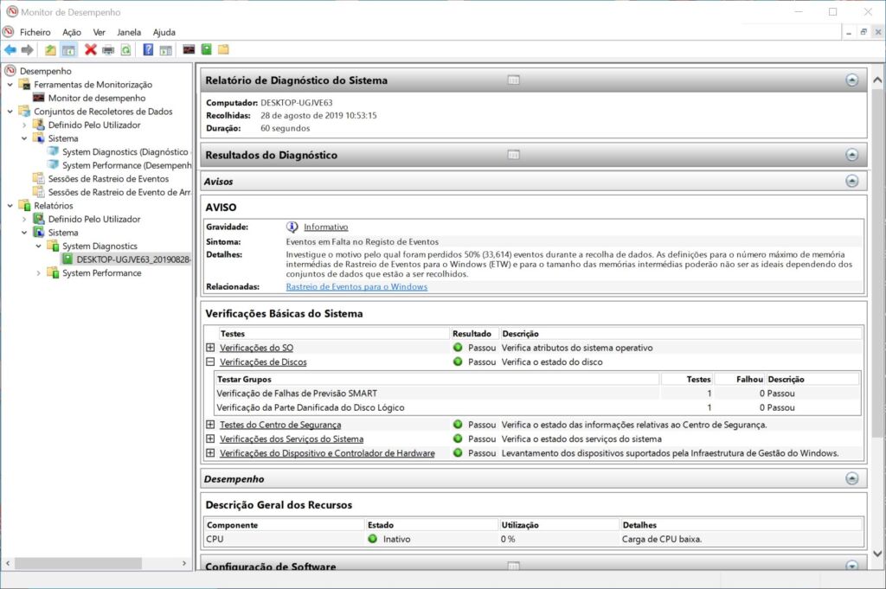Collapse the Avisos section with its arrow button
Image resolution: width=886 pixels, height=589 pixels.
click(851, 182)
